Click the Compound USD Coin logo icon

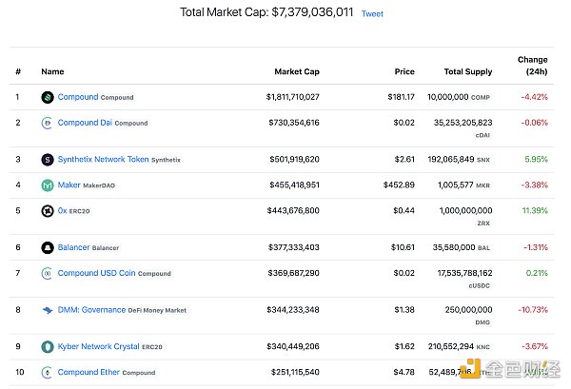(48, 273)
